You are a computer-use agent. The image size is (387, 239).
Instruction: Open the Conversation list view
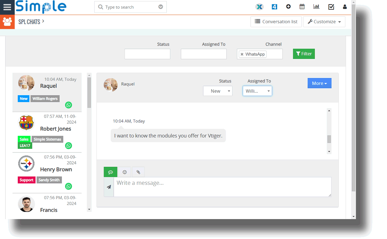point(276,22)
